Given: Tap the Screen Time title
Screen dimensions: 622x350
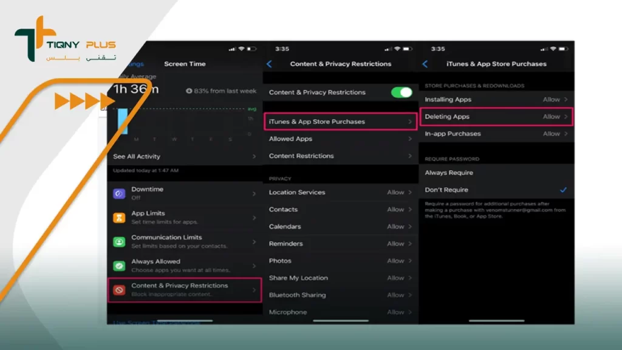Looking at the screenshot, I should coord(185,64).
